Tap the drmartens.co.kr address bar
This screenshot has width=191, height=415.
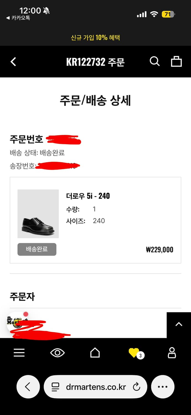click(x=95, y=387)
